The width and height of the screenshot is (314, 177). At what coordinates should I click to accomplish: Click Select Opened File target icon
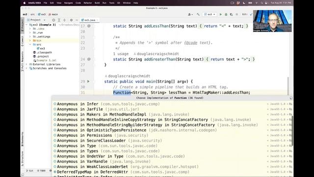pyautogui.click(x=53, y=20)
